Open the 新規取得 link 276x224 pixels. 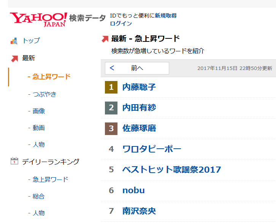(166, 16)
